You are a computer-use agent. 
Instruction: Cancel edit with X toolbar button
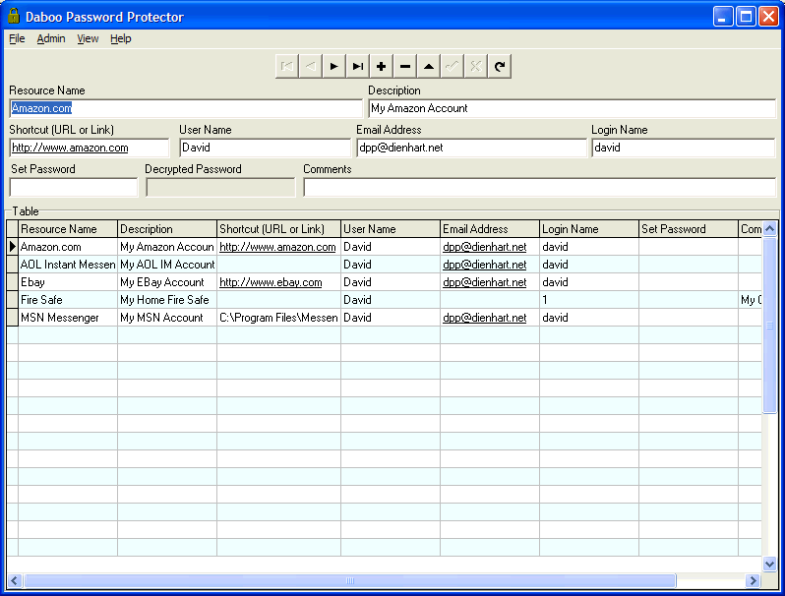coord(475,66)
